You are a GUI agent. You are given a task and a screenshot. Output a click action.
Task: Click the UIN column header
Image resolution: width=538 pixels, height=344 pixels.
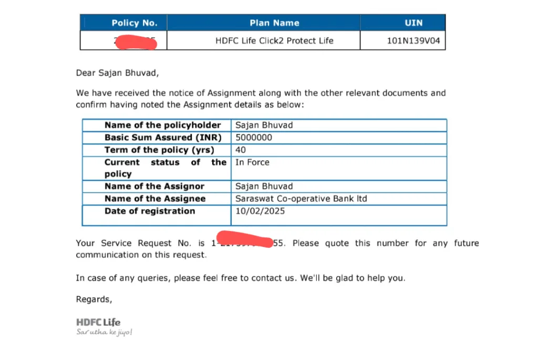[x=413, y=23]
